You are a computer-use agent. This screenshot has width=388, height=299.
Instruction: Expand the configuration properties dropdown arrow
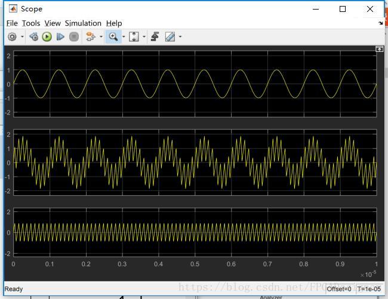pyautogui.click(x=22, y=37)
